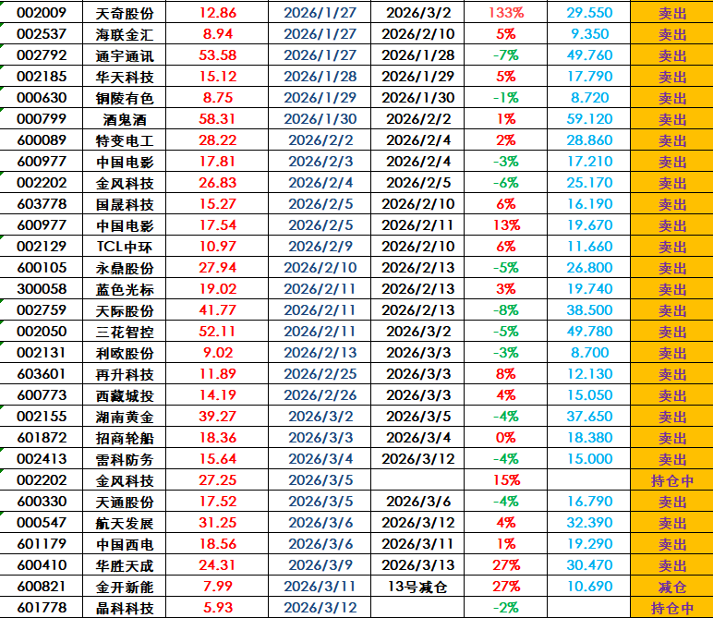Select the stock name 三花智控
The width and height of the screenshot is (713, 618).
(125, 332)
